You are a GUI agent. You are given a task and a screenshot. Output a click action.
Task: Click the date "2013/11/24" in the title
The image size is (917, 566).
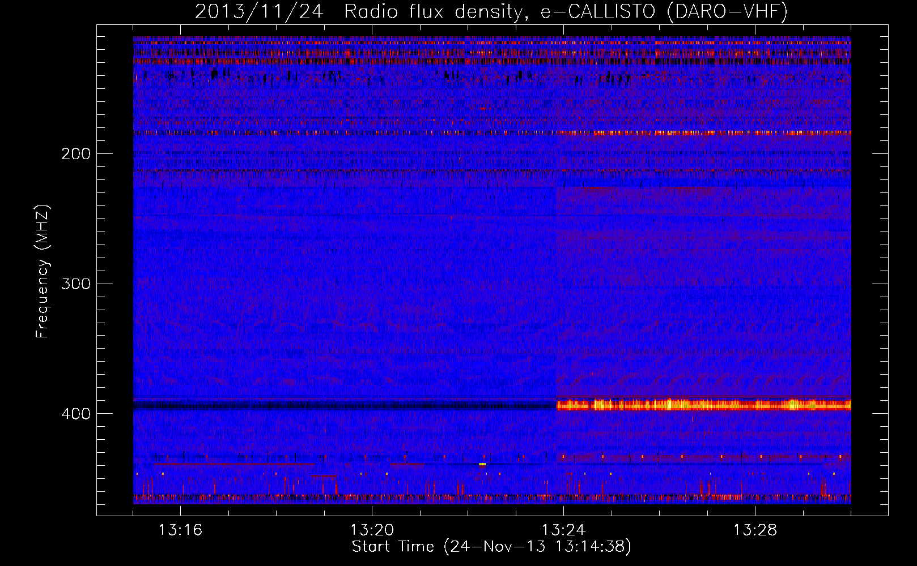click(x=259, y=11)
